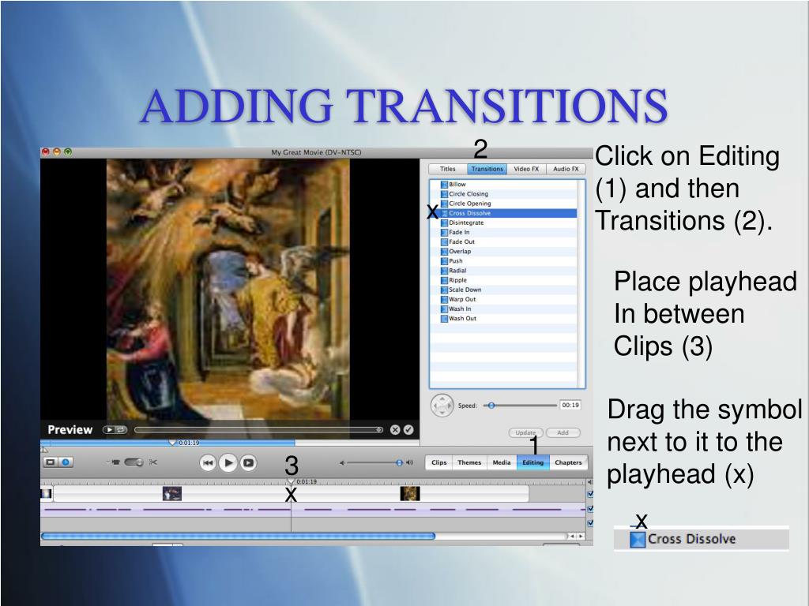Screen dimensions: 809x606
Task: Click the scissors split clip icon
Action: pyautogui.click(x=153, y=462)
